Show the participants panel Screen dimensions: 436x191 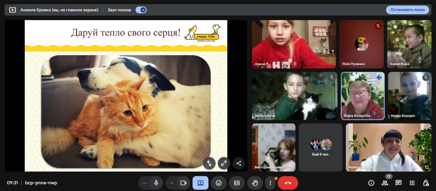pos(385,183)
